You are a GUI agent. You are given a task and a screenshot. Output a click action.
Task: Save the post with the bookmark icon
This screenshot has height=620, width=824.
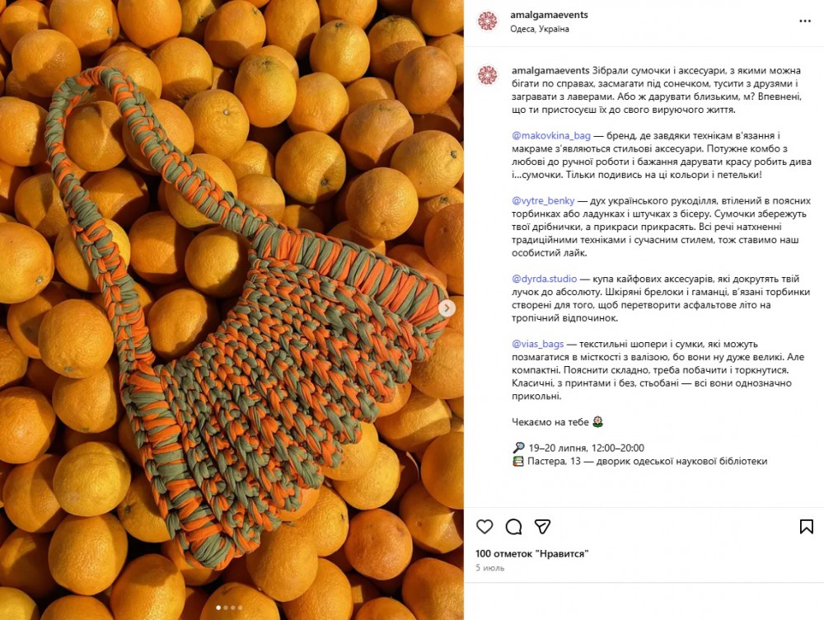[x=806, y=526]
